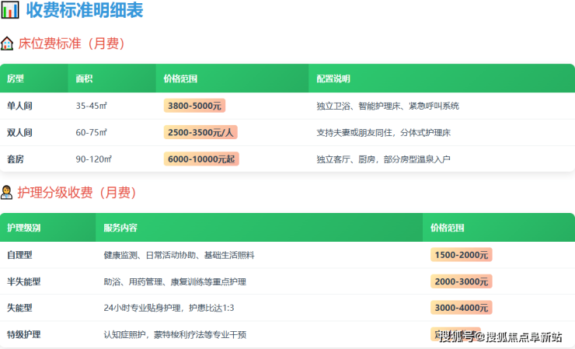Select the 2000-3000元 price badge
The width and height of the screenshot is (575, 349).
(x=462, y=281)
